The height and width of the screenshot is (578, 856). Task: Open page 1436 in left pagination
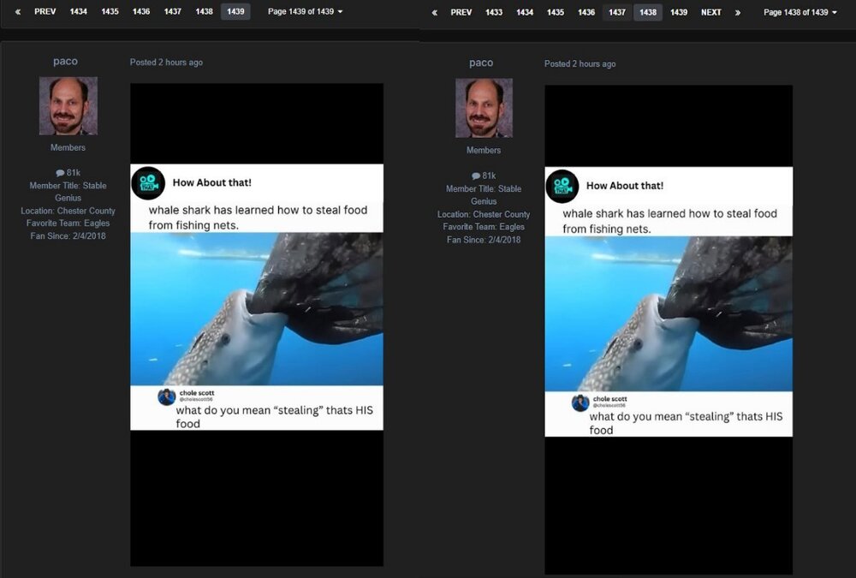141,11
